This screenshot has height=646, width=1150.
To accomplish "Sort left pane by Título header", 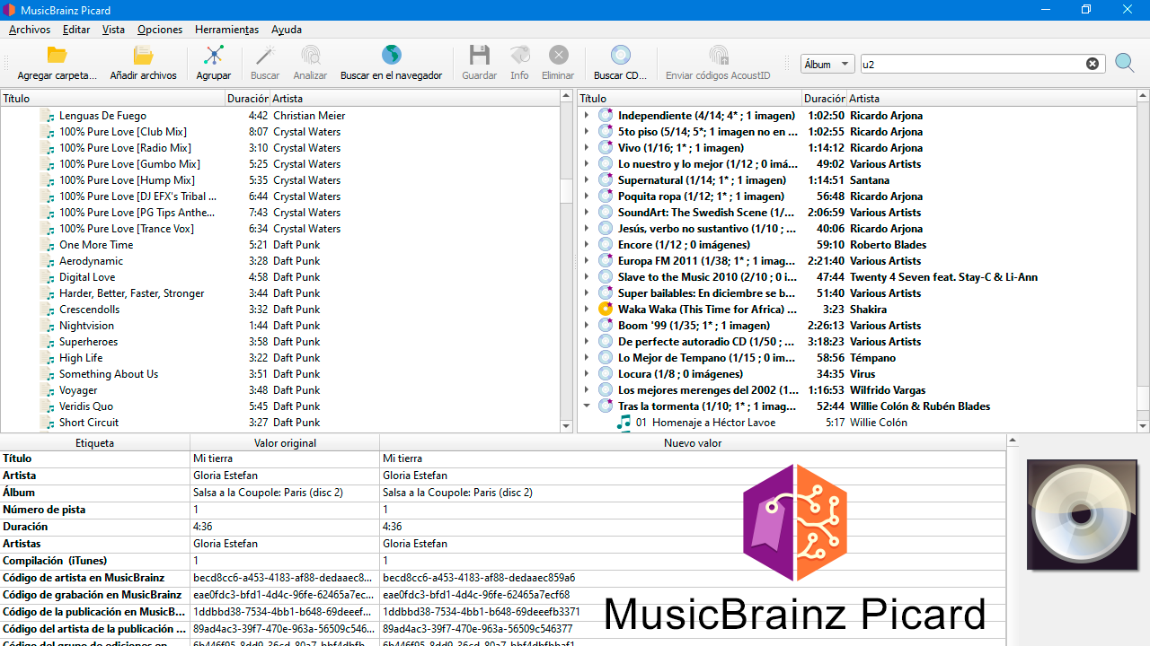I will [112, 99].
